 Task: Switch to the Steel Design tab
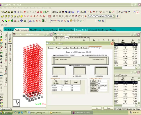point(35,30)
